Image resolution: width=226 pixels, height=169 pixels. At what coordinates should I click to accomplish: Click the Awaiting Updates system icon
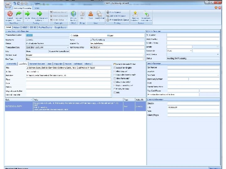[135, 14]
